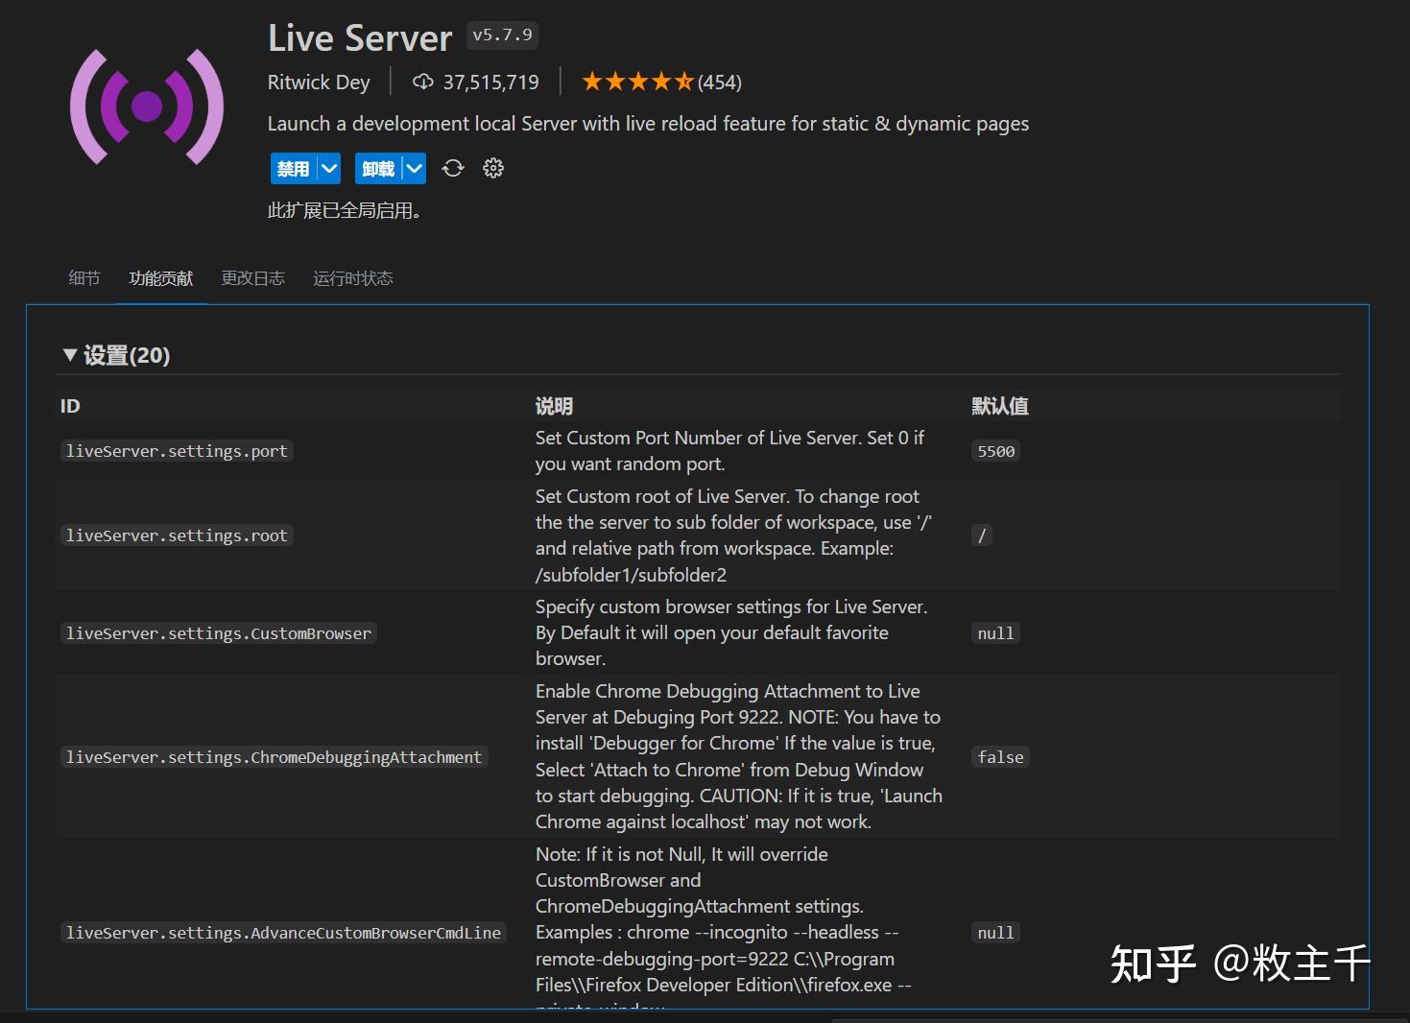Switch to the 细节 tab
1410x1023 pixels.
[x=84, y=278]
